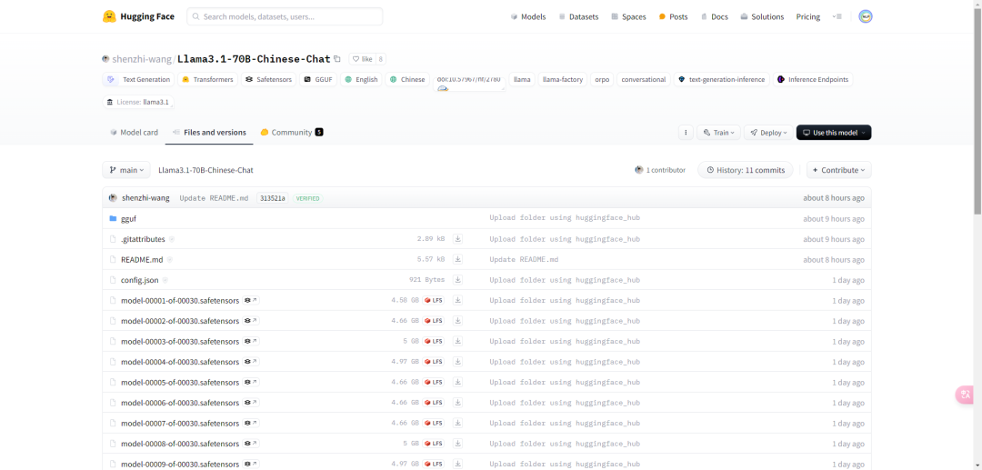Image resolution: width=982 pixels, height=470 pixels.
Task: Click the Hugging Face logo
Action: 138,17
